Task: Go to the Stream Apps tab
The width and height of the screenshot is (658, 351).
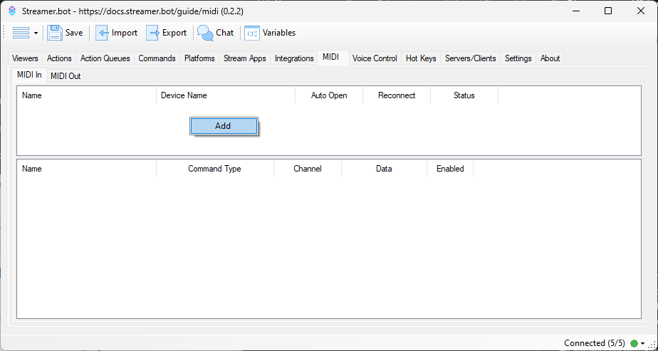Action: click(x=244, y=58)
